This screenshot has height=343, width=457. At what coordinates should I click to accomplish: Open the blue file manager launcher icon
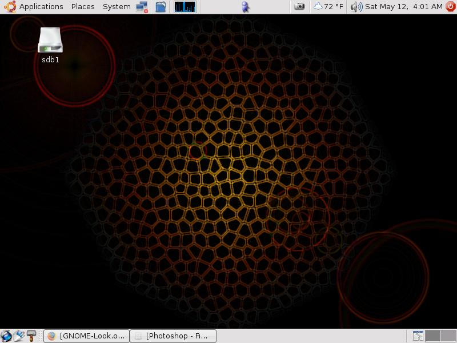(161, 7)
